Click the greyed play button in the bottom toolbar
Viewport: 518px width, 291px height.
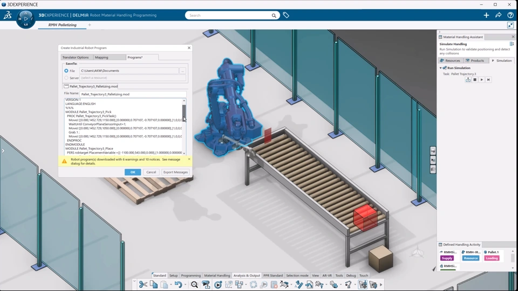click(x=264, y=285)
